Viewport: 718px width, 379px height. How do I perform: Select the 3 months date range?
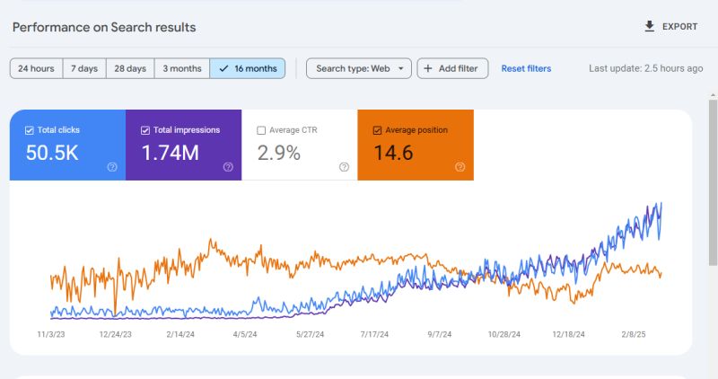(182, 68)
